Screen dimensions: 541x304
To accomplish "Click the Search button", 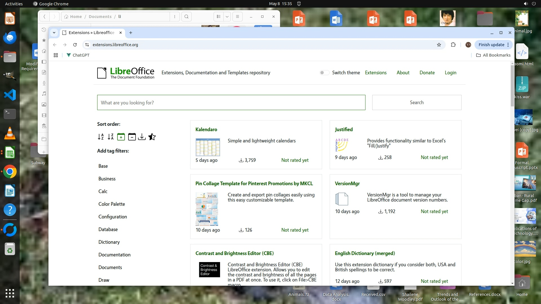I will [416, 102].
